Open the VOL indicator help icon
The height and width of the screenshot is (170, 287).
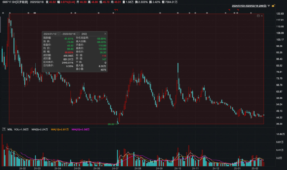[4, 129]
